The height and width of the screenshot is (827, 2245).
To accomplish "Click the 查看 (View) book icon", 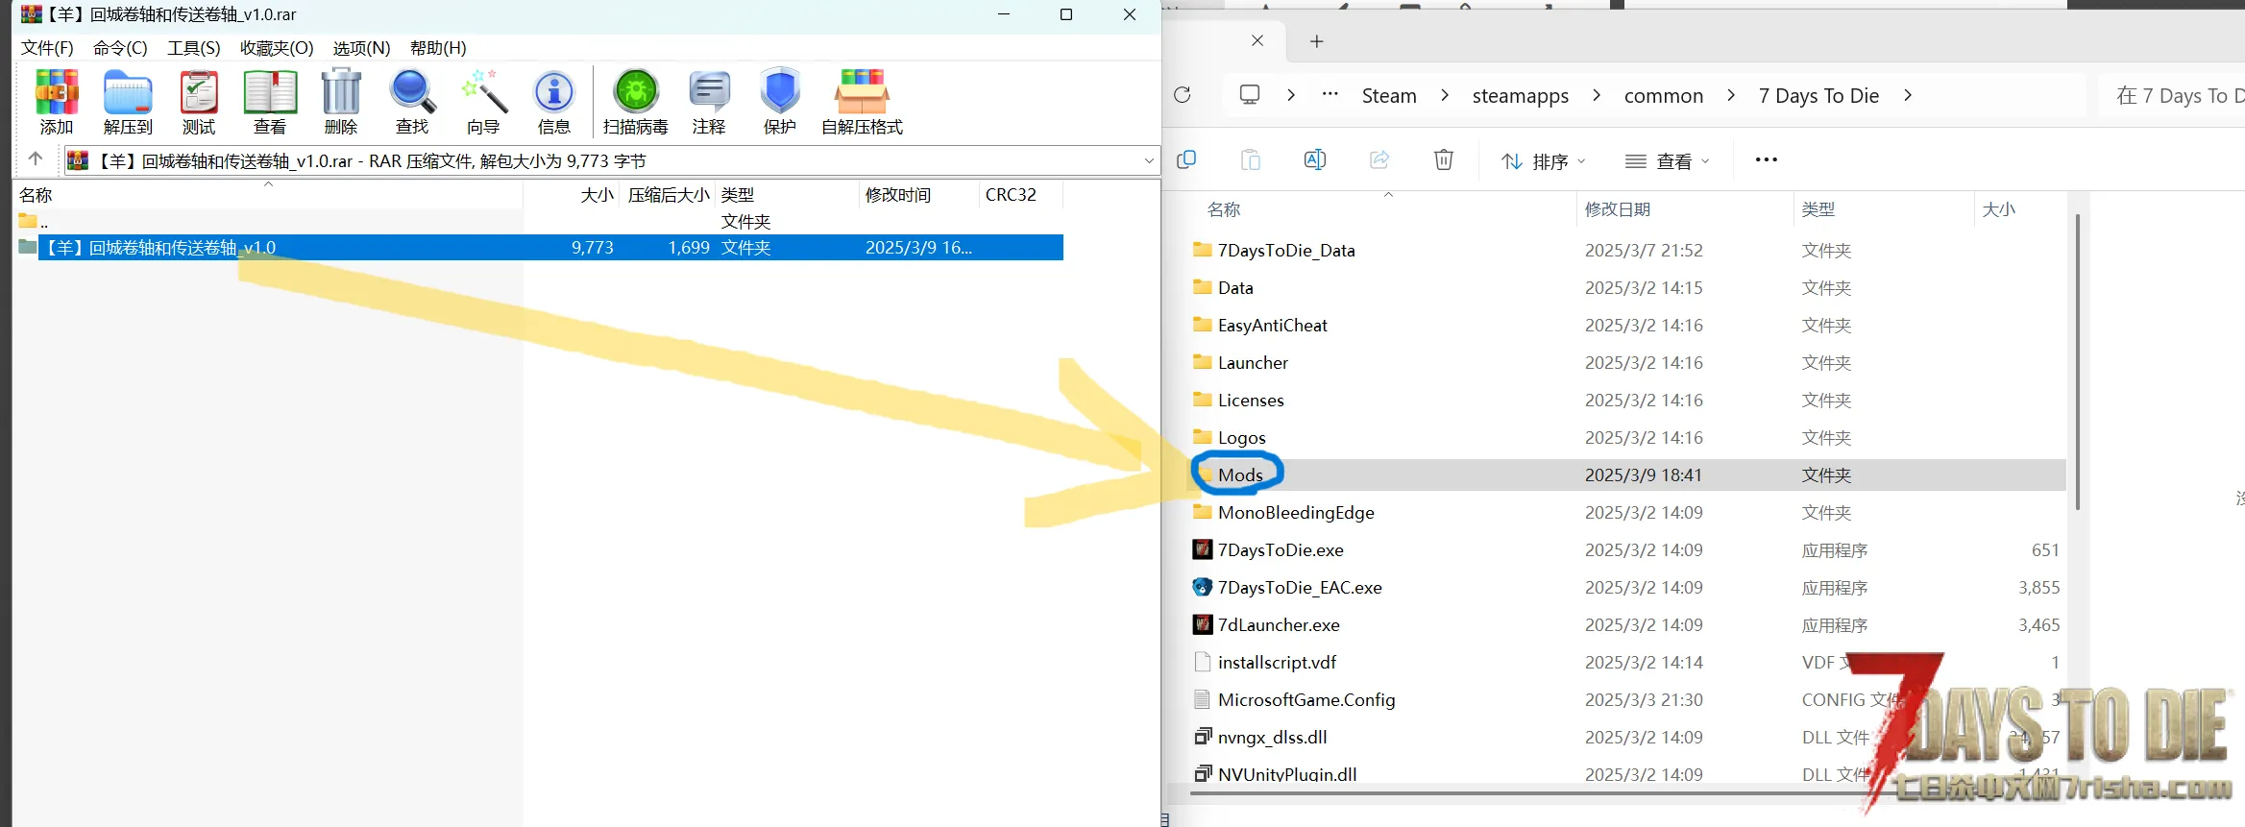I will [x=270, y=101].
